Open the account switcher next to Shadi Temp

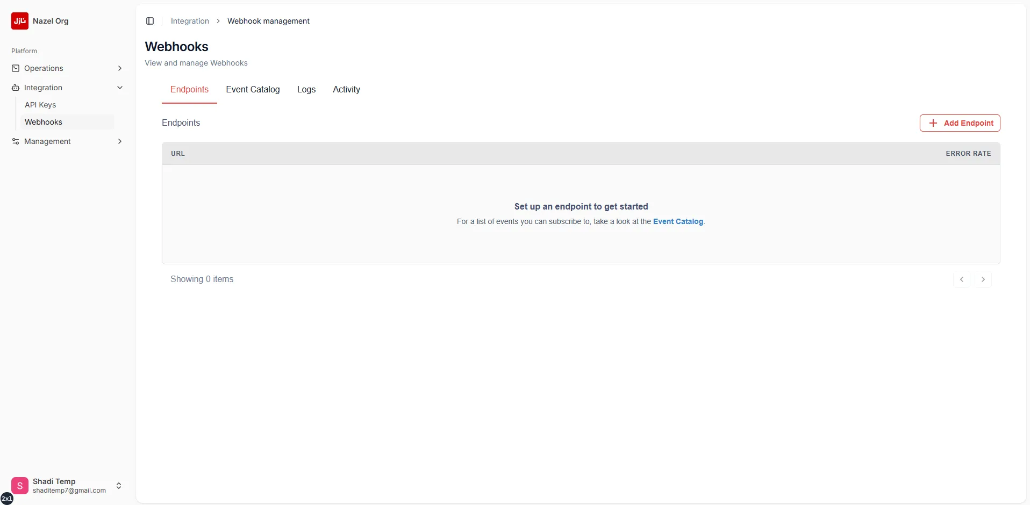point(119,485)
